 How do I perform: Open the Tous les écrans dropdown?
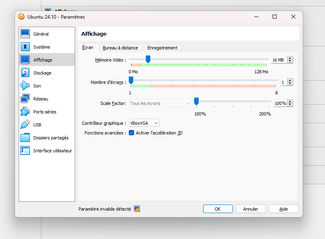[160, 103]
